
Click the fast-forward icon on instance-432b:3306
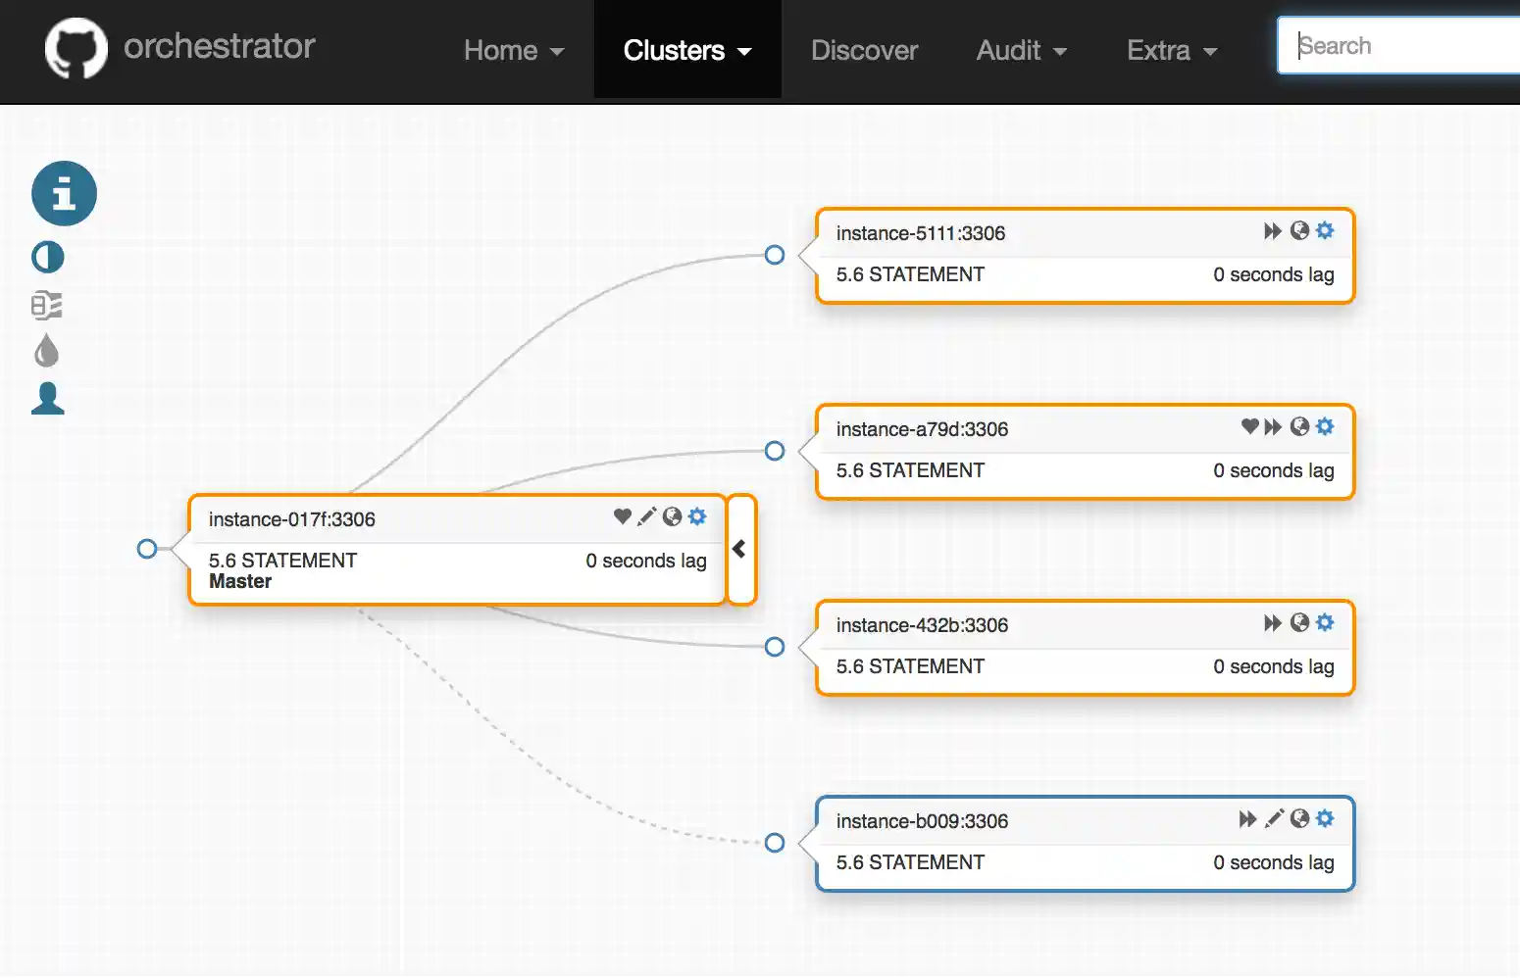1272,622
